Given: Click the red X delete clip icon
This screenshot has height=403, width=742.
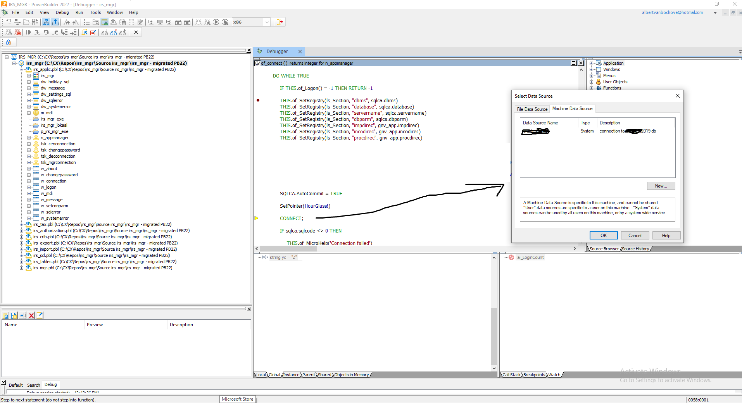Looking at the screenshot, I should click(31, 315).
